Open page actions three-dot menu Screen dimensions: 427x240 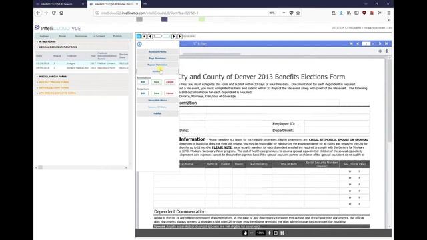(x=284, y=13)
